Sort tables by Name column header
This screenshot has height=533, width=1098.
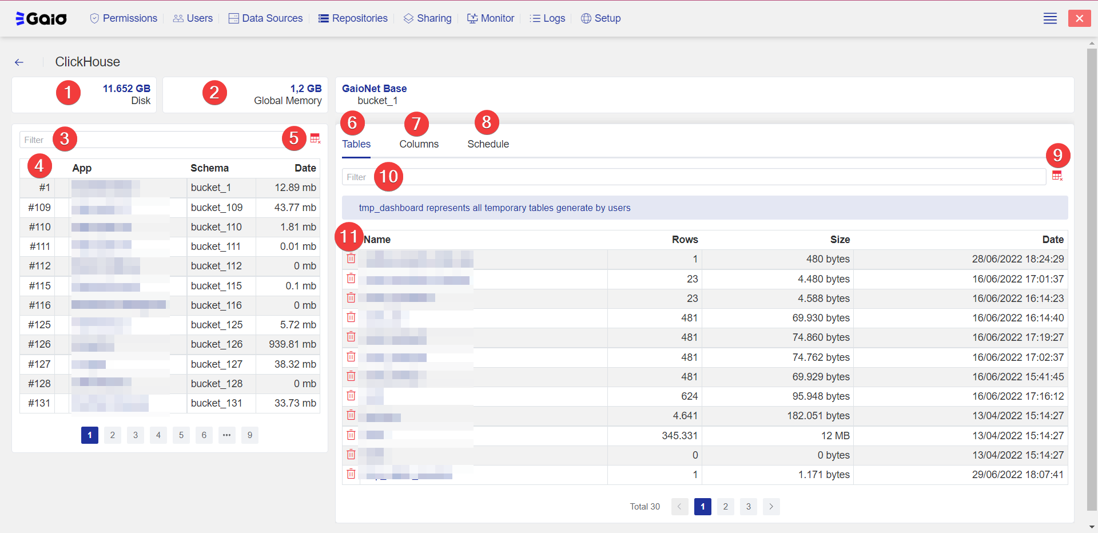[x=377, y=240]
